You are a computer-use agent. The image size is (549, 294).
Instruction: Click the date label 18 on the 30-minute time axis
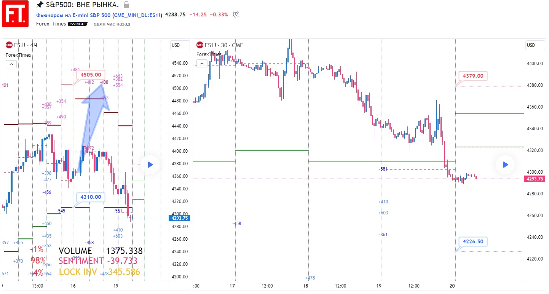305,286
